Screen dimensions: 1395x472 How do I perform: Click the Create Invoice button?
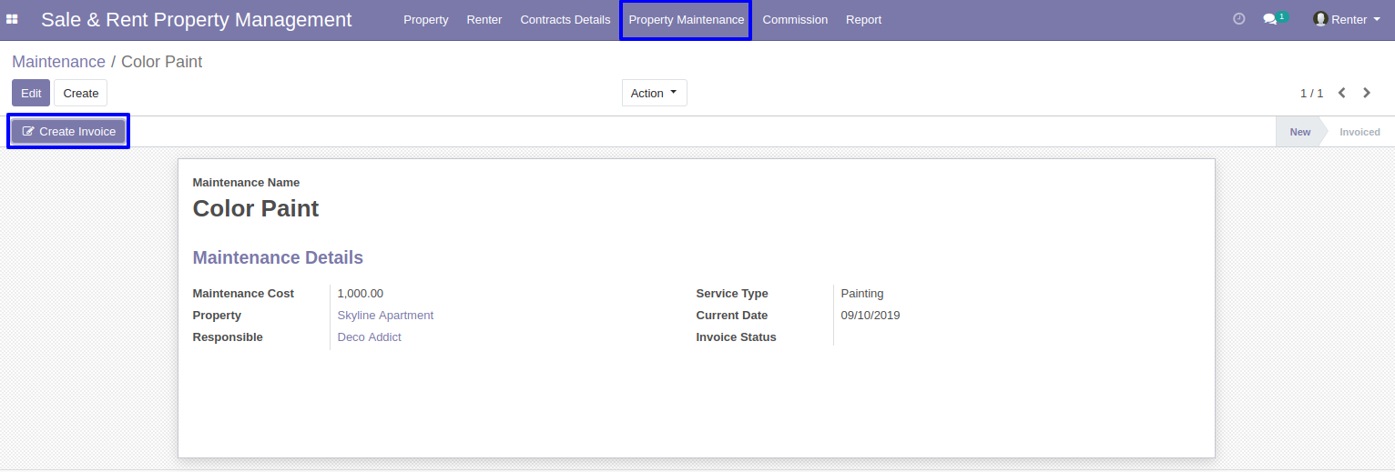pyautogui.click(x=69, y=132)
